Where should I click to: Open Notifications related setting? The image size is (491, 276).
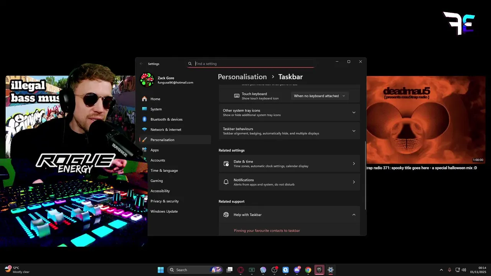point(289,182)
